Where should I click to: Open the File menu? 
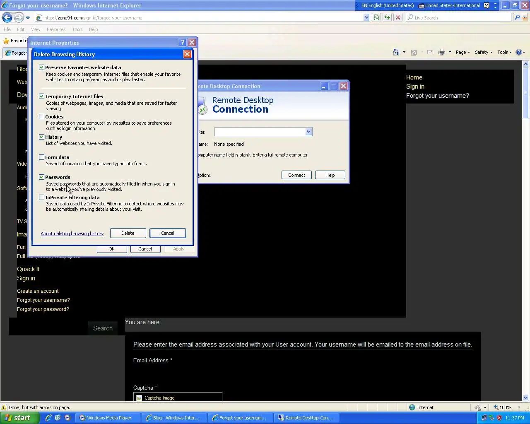[7, 29]
